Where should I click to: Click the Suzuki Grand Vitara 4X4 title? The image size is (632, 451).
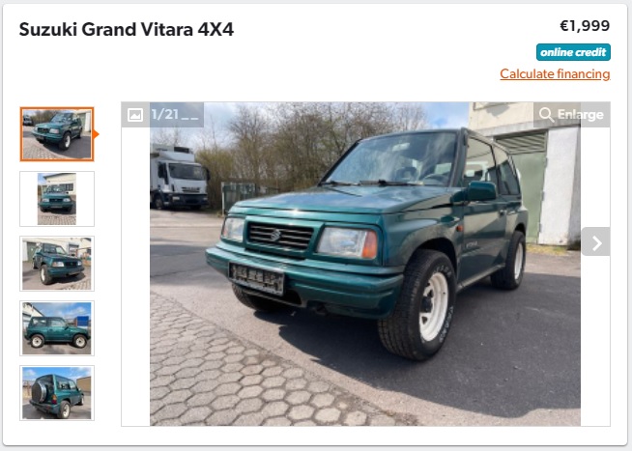click(x=127, y=29)
